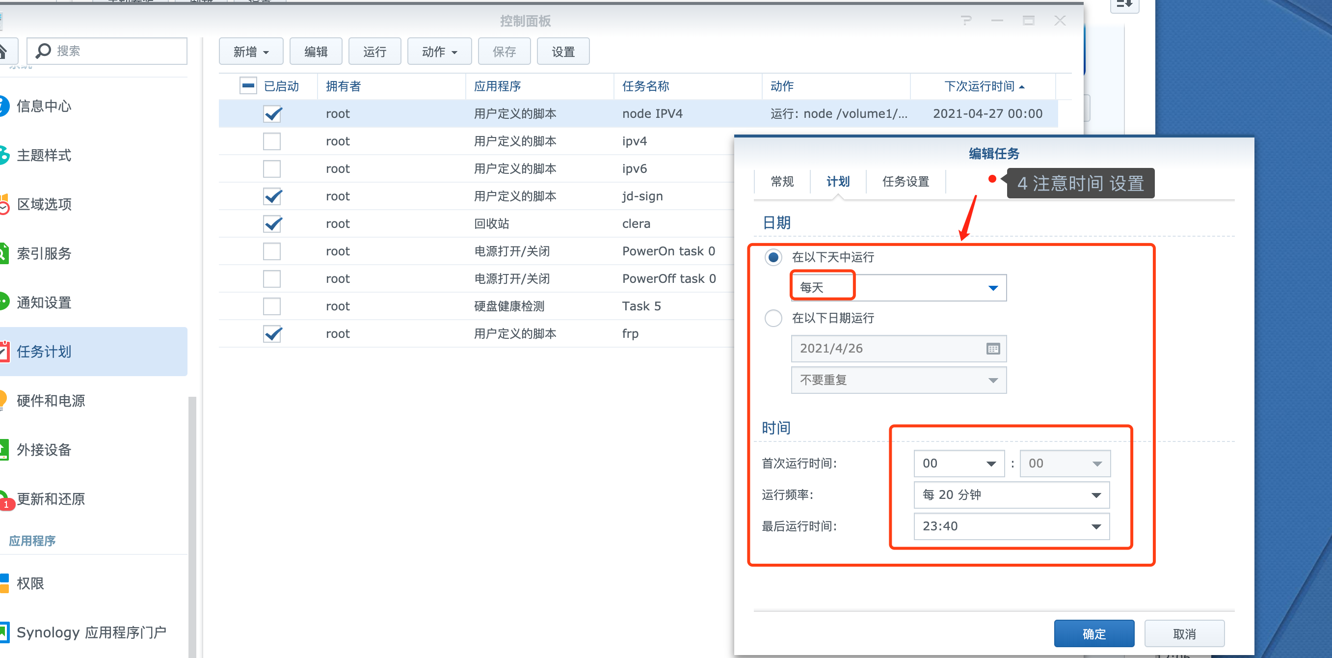The height and width of the screenshot is (658, 1332).
Task: Open the 23:40 last run time dropdown
Action: point(1012,526)
